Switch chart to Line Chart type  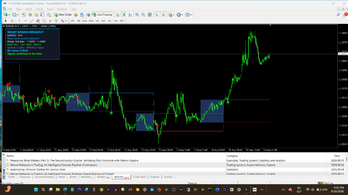[130, 15]
